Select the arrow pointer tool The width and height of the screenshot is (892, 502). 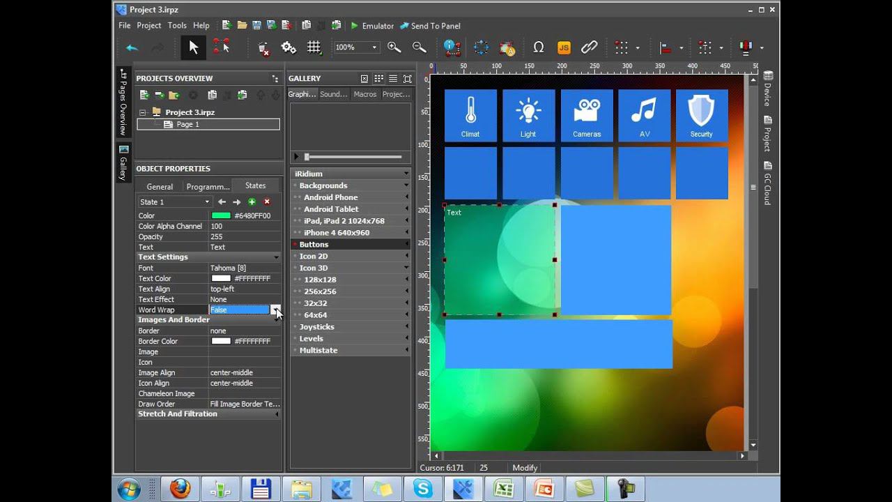coord(194,47)
